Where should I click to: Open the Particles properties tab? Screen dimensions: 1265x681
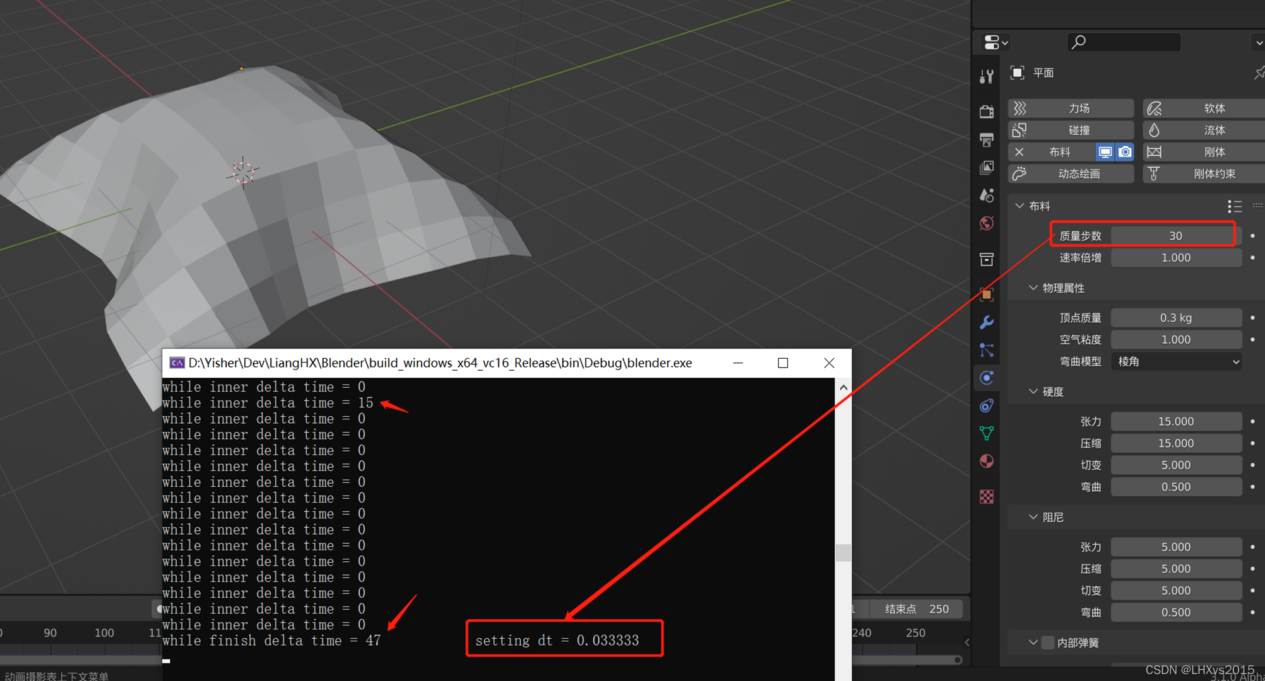pyautogui.click(x=987, y=350)
